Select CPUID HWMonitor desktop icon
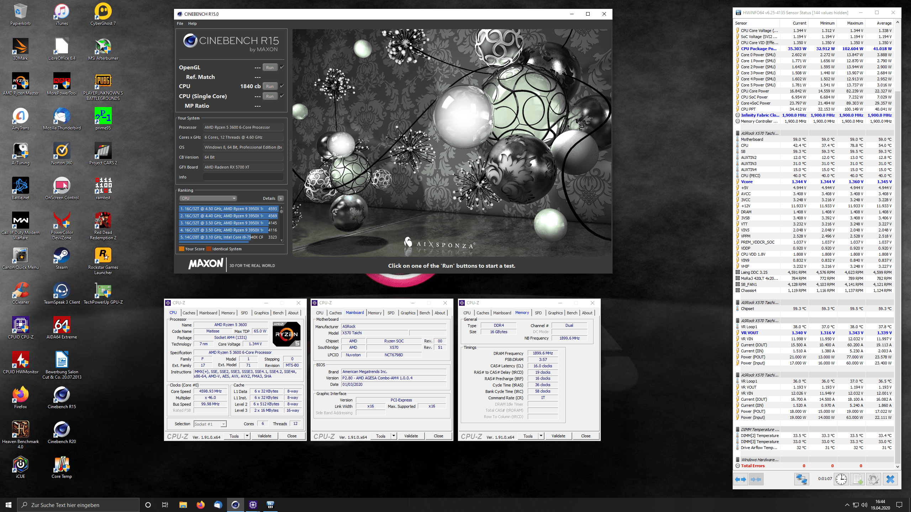The height and width of the screenshot is (512, 911). [21, 363]
